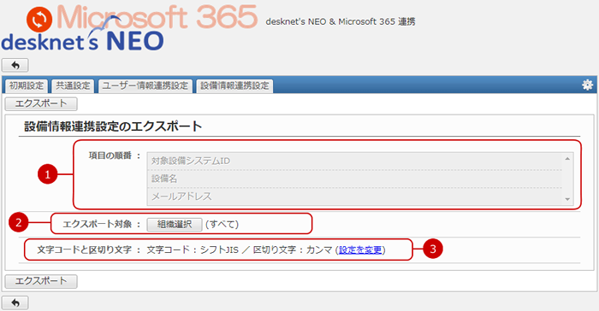Select 対象設備システムID in the item list
The width and height of the screenshot is (599, 311).
355,161
